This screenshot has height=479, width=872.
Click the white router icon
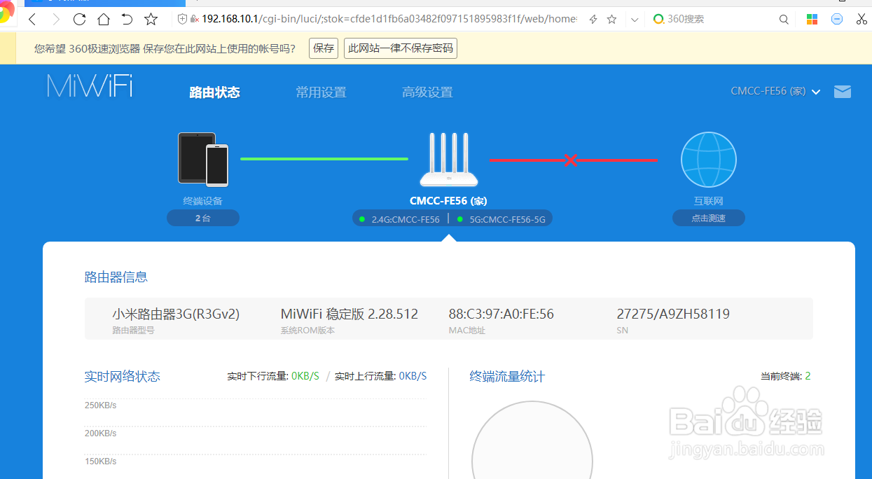449,160
